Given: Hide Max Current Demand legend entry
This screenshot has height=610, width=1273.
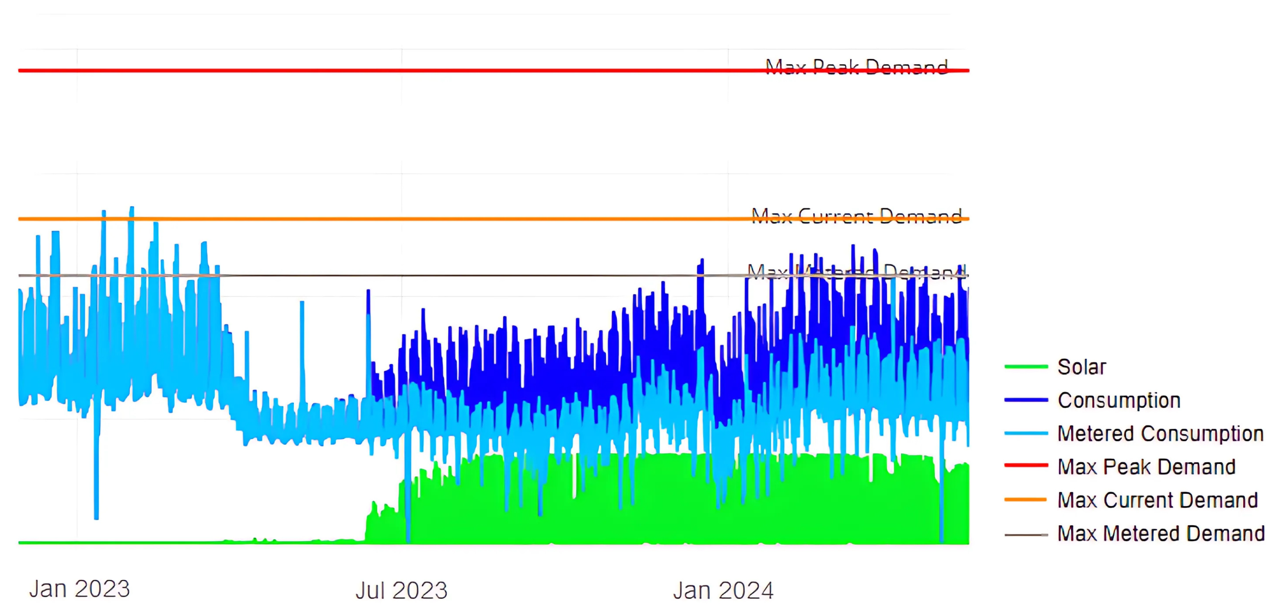Looking at the screenshot, I should tap(1157, 500).
